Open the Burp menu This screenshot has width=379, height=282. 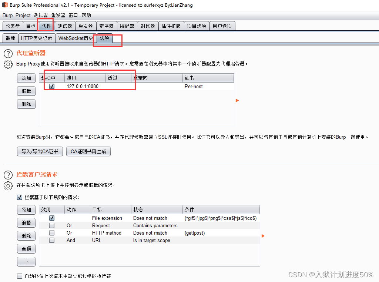point(7,15)
